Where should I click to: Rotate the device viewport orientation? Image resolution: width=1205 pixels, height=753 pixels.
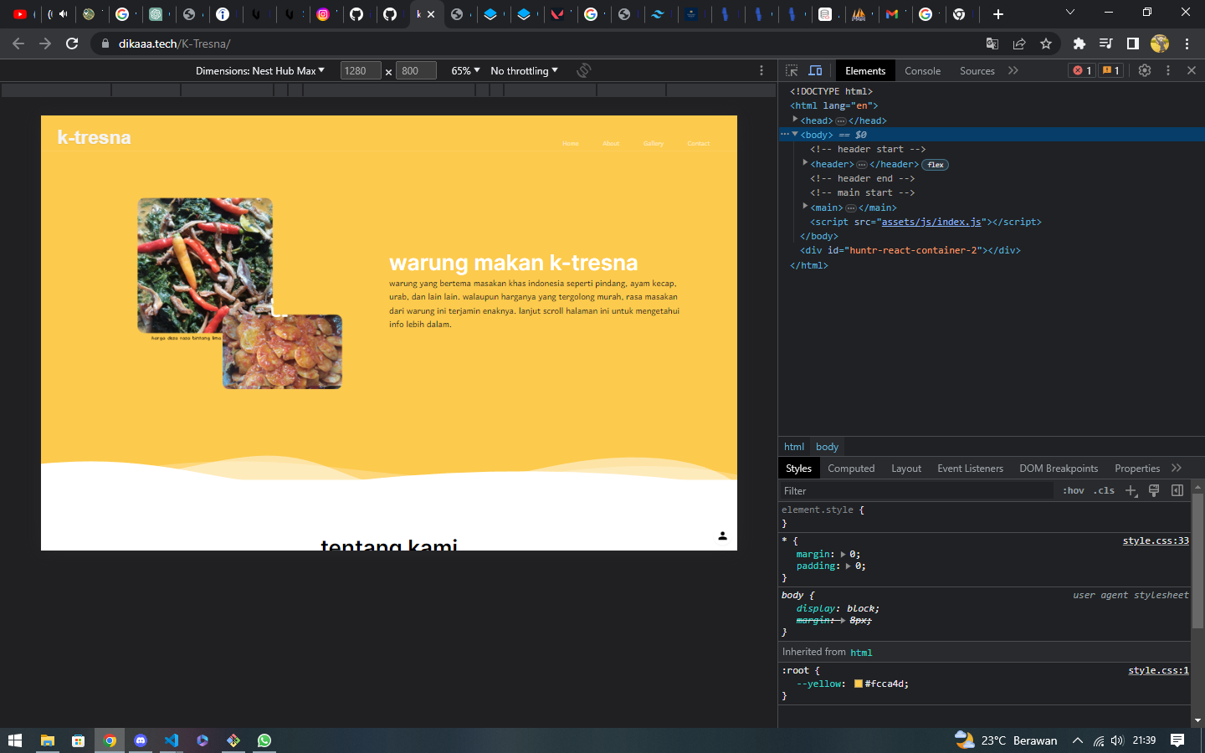coord(584,71)
